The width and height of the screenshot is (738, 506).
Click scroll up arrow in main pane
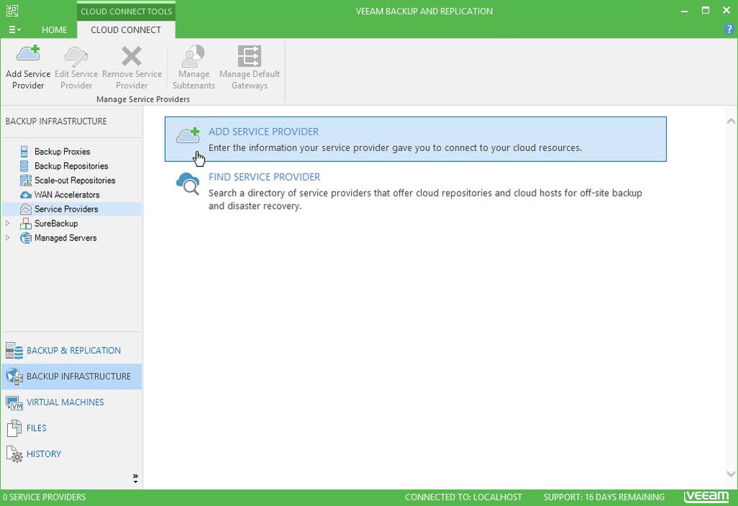731,122
